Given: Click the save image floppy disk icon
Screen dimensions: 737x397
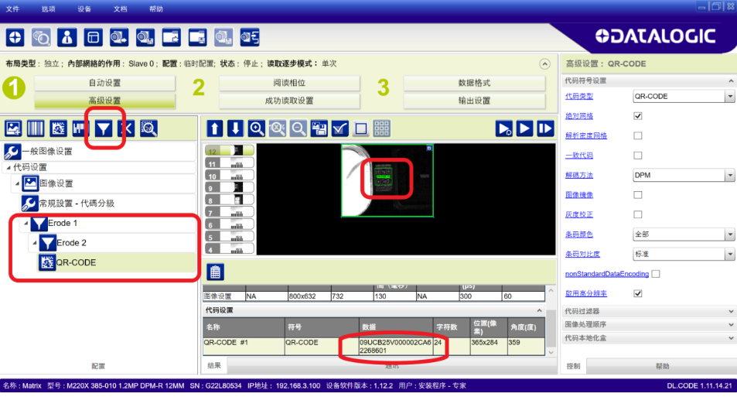Looking at the screenshot, I should pyautogui.click(x=319, y=129).
